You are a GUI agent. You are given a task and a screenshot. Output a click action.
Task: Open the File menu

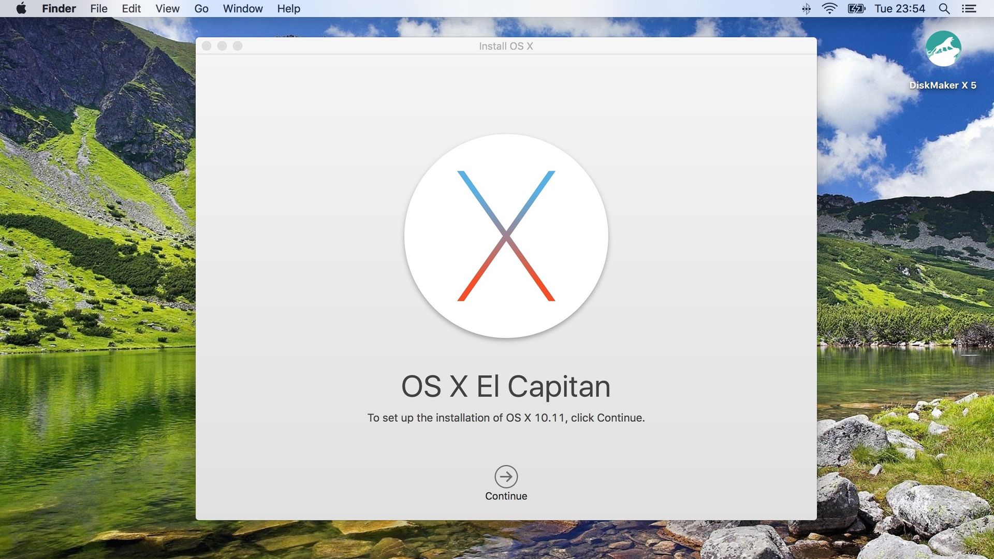click(x=98, y=8)
